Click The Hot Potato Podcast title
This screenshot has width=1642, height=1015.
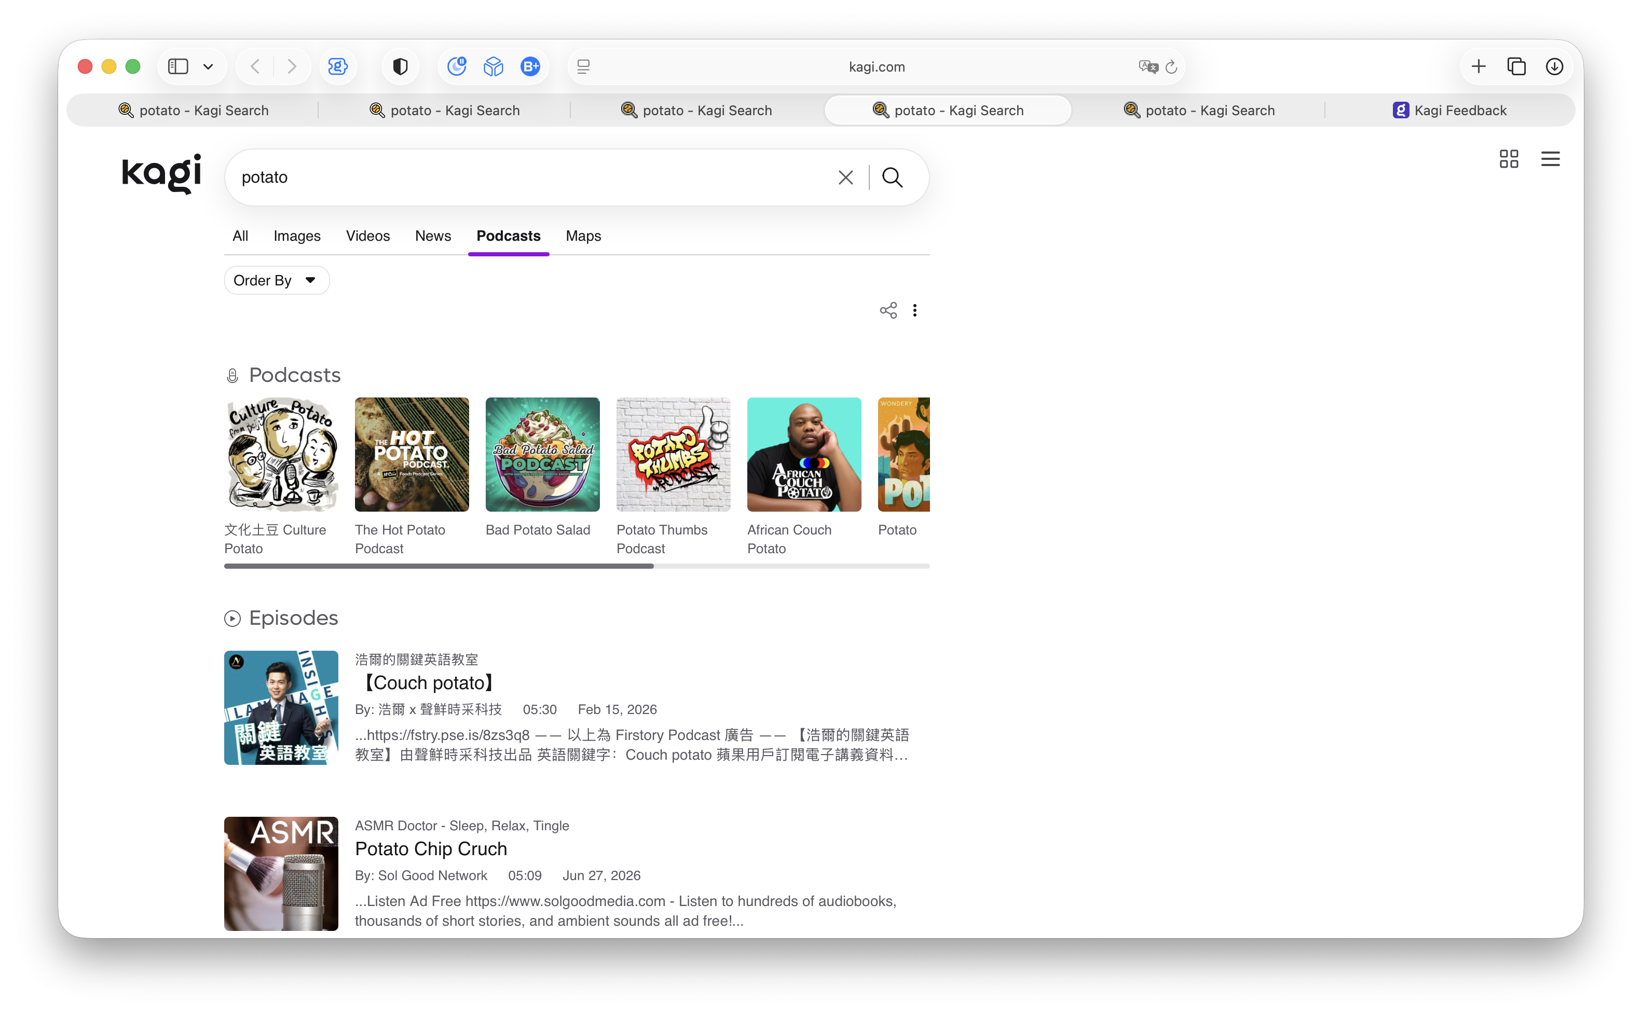tap(400, 539)
